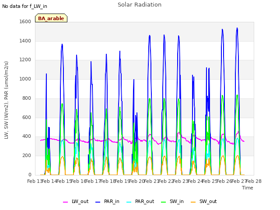The height and width of the screenshot is (210, 280).
Task: Click the Feb 13 x-axis label
Action: 35,181
